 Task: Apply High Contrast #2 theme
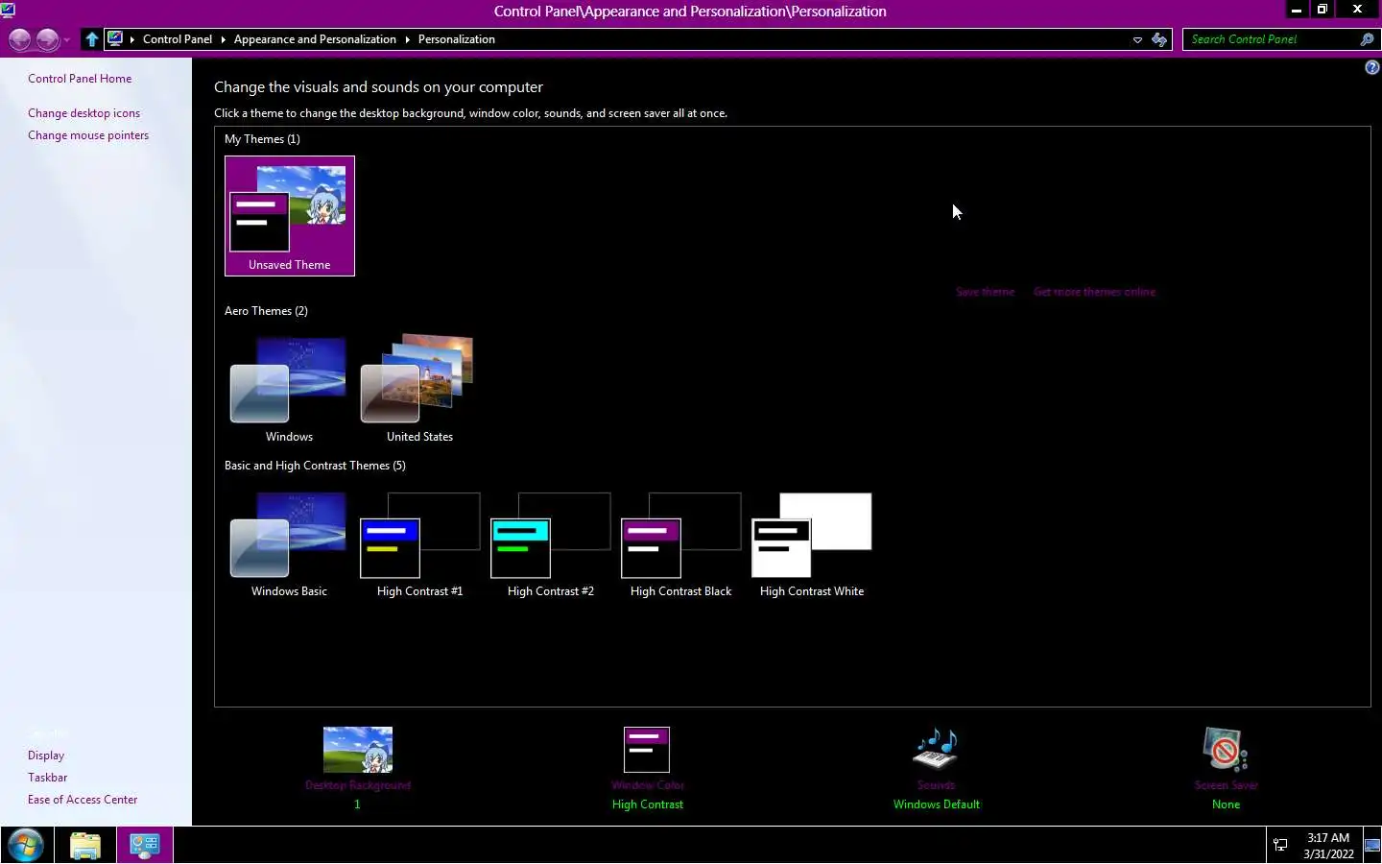click(x=550, y=544)
